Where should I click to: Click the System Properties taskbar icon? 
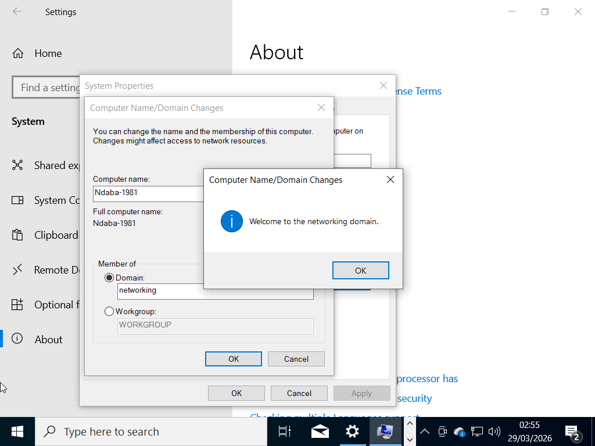[x=385, y=431]
